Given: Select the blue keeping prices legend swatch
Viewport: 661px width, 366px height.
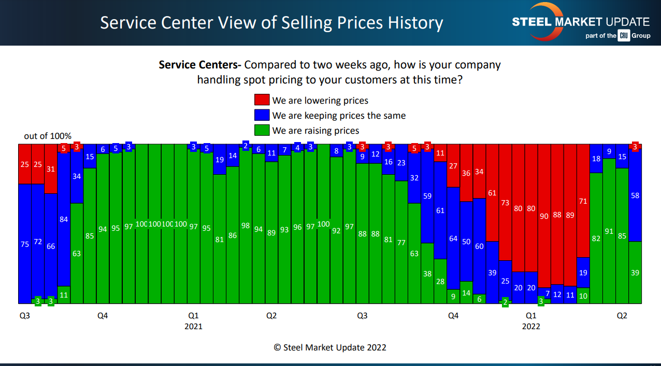Looking at the screenshot, I should (262, 116).
